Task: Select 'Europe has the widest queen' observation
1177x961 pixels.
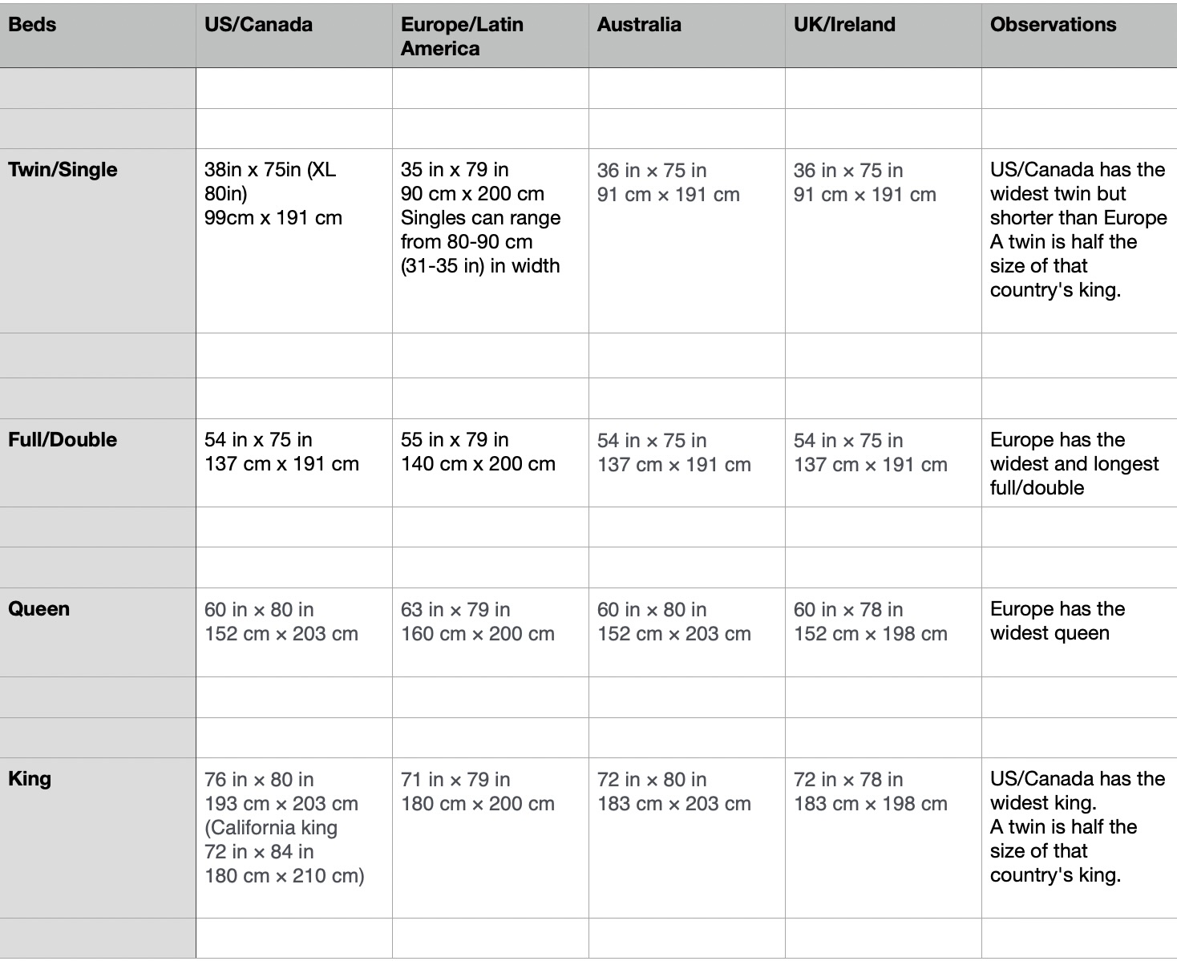Action: (x=1078, y=632)
